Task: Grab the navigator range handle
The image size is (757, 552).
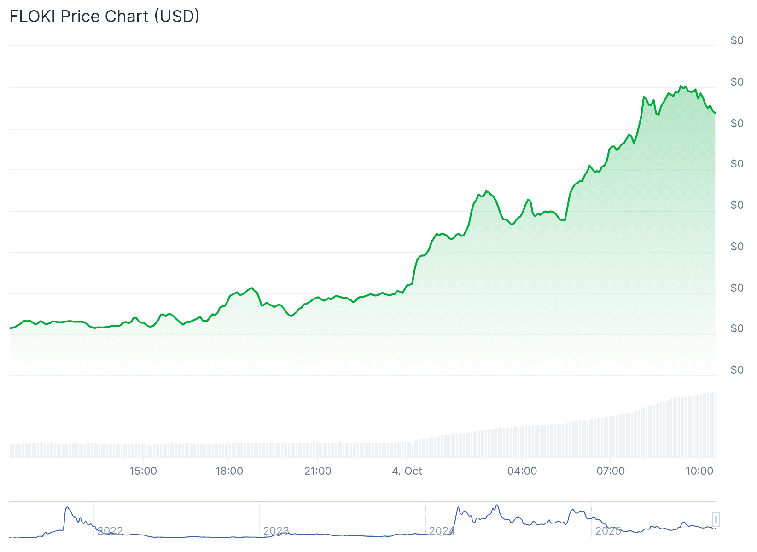Action: pos(716,520)
